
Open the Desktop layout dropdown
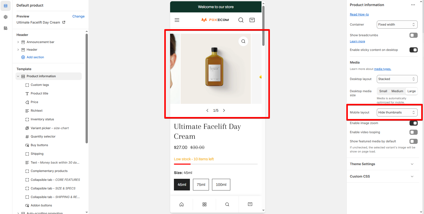397,79
